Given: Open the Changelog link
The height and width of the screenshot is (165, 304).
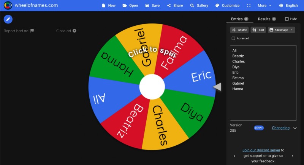Looking at the screenshot, I should click(x=280, y=128).
